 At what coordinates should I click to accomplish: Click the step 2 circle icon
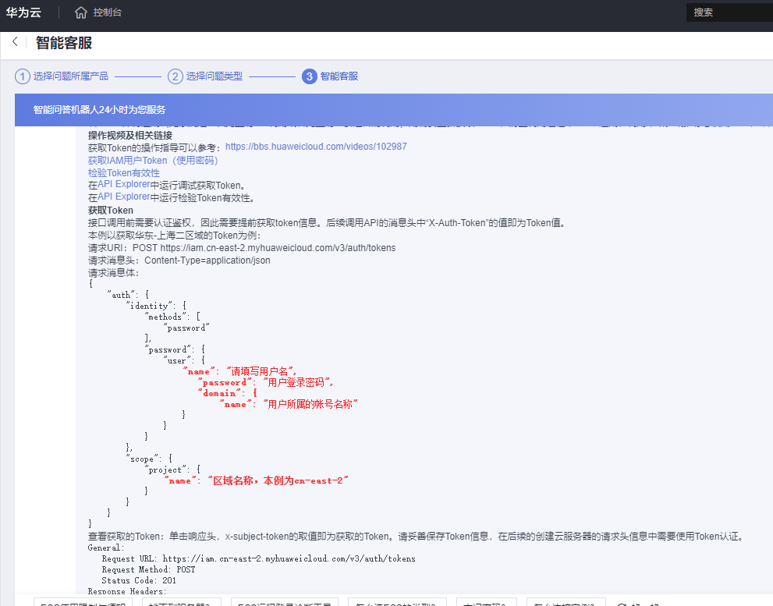tap(175, 76)
